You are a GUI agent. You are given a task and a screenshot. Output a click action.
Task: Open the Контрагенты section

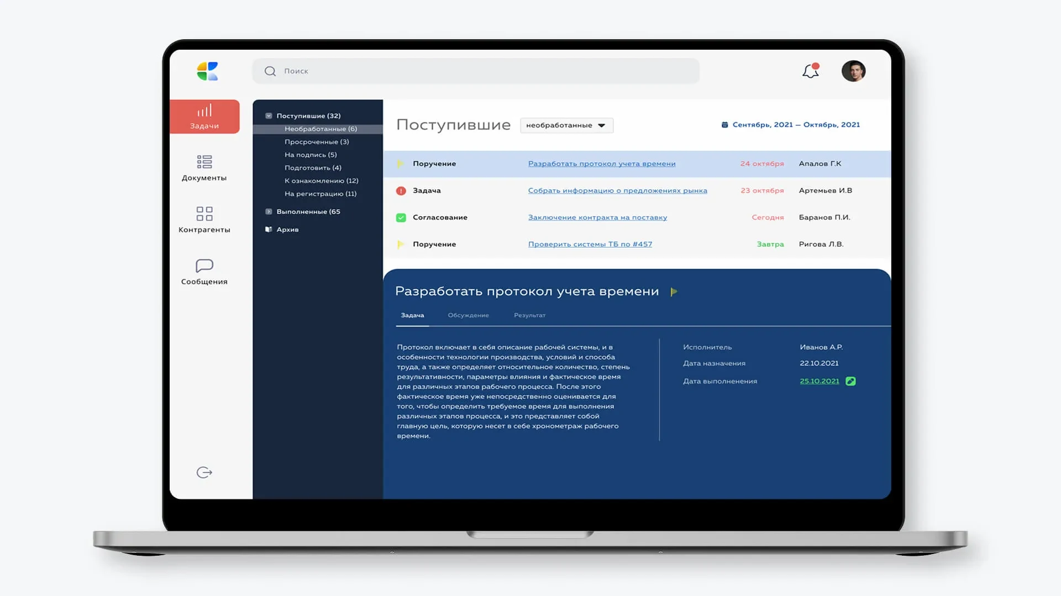(x=204, y=220)
